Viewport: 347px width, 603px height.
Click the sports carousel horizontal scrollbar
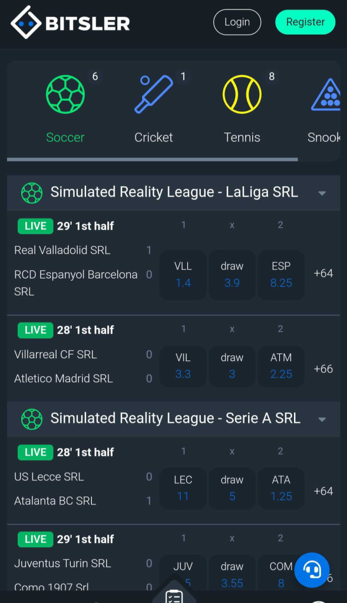(153, 159)
